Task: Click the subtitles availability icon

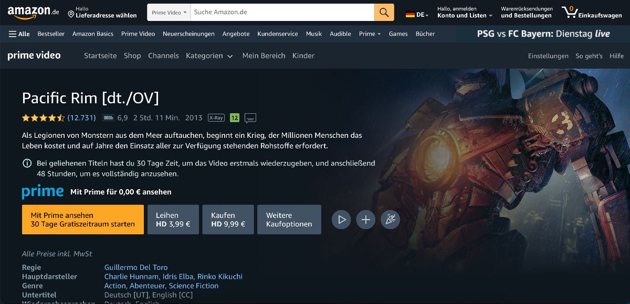Action: coord(250,118)
